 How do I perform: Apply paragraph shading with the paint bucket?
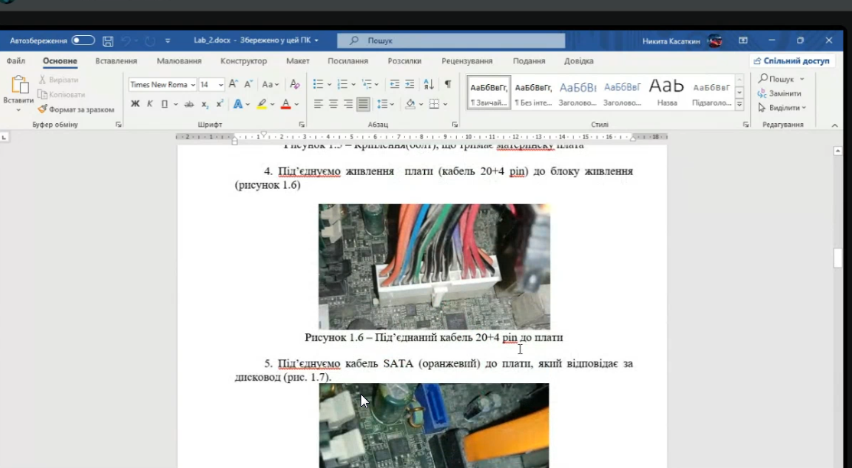[x=410, y=104]
